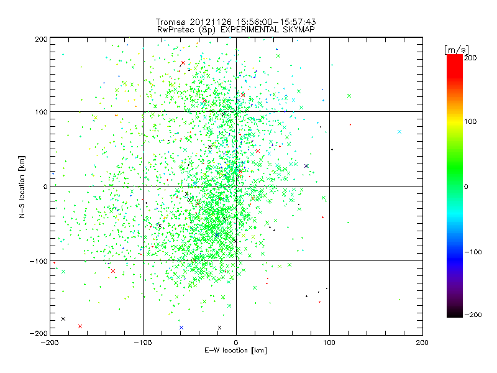The height and width of the screenshot is (373, 497).
Task: Click the "200" tick label on the E-W axis
Action: pyautogui.click(x=422, y=343)
